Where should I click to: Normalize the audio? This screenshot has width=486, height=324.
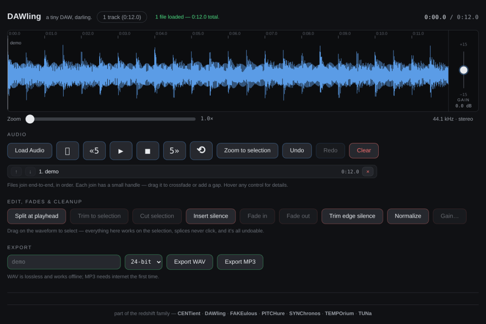[408, 216]
